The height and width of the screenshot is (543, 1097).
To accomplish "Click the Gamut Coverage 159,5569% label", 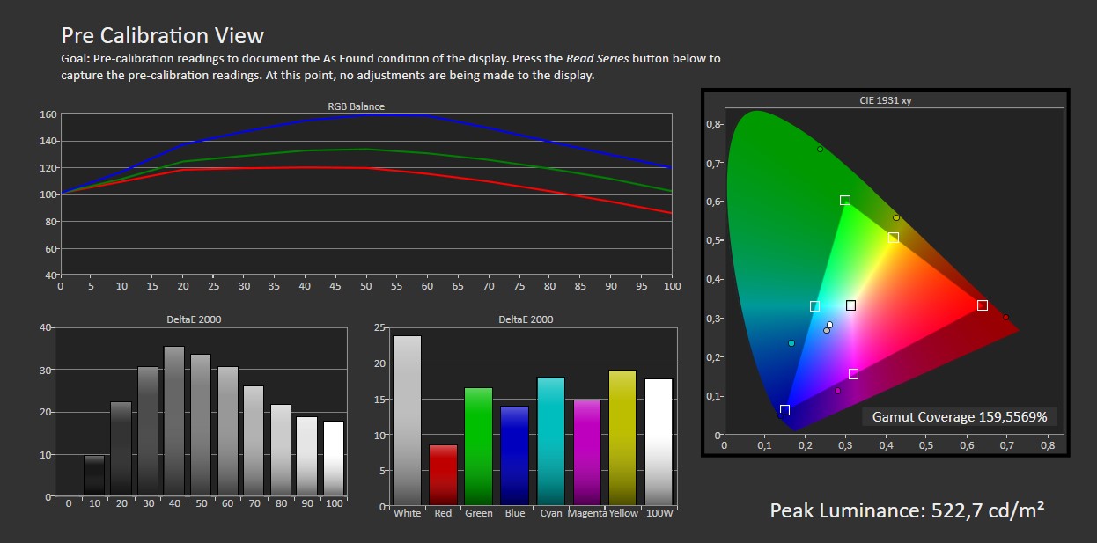I will coord(959,417).
